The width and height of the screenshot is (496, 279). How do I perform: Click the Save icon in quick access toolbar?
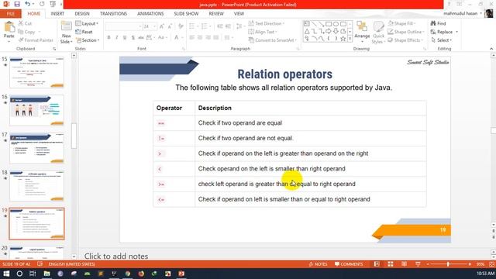pos(17,4)
